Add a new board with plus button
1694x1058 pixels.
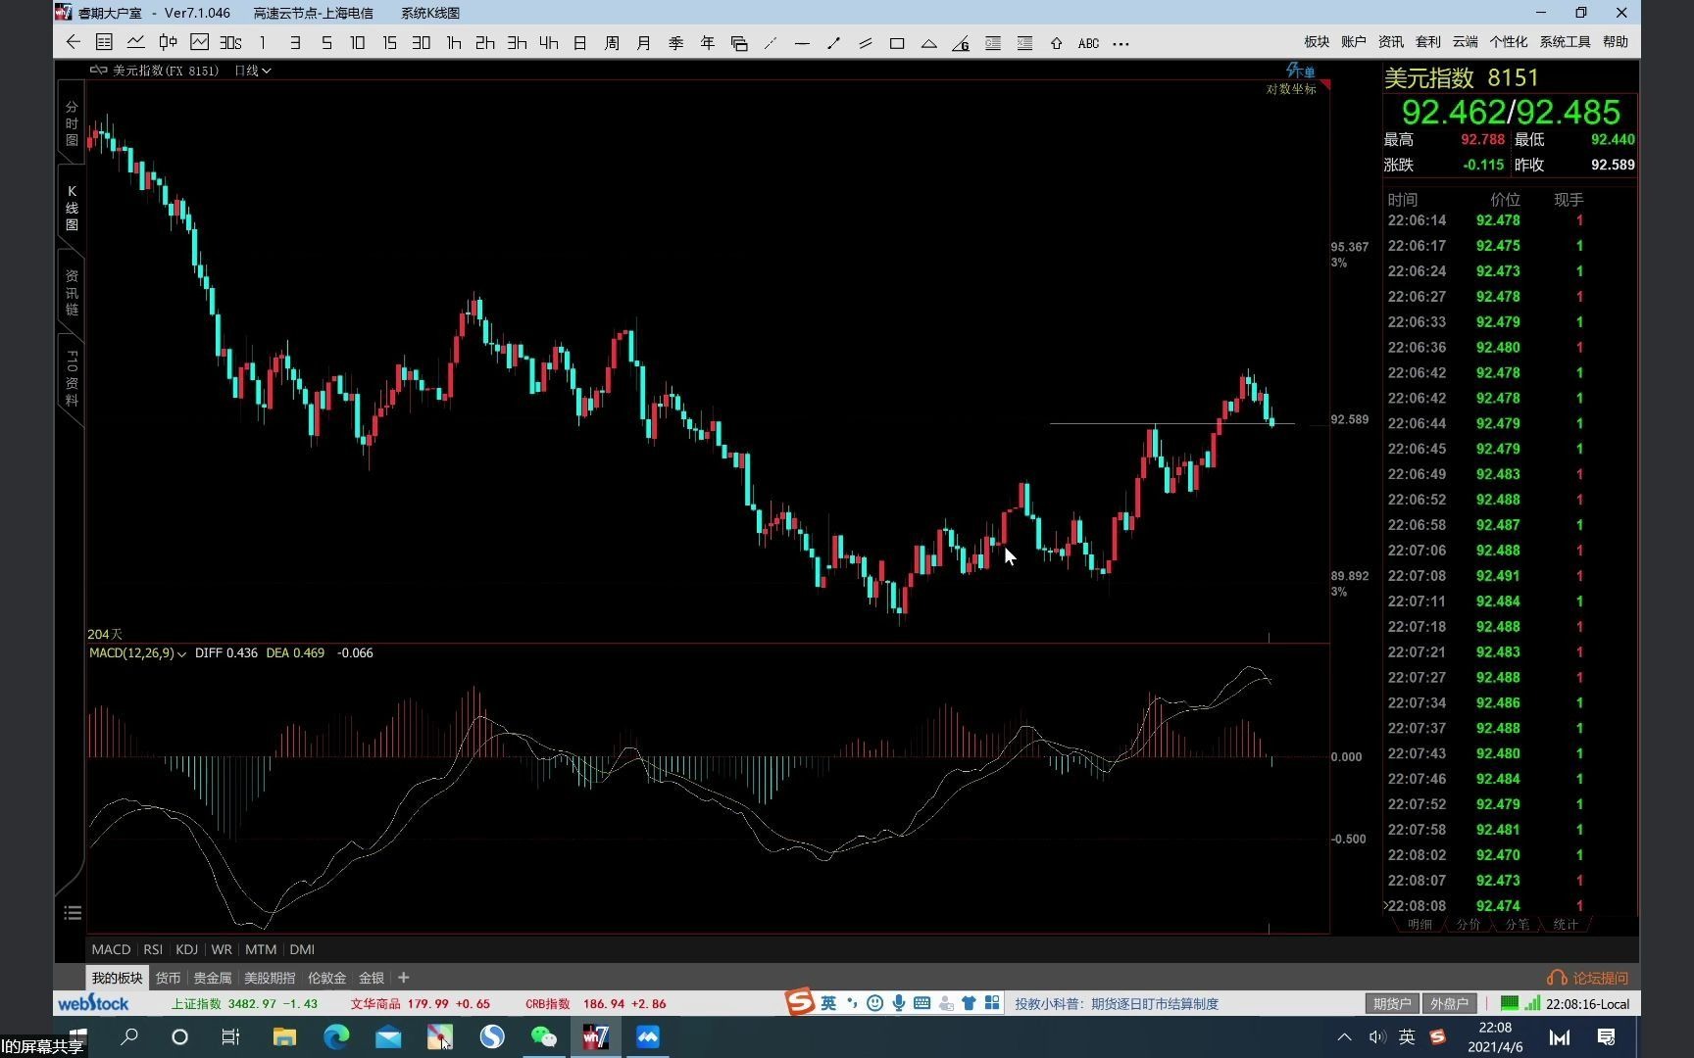pos(403,978)
